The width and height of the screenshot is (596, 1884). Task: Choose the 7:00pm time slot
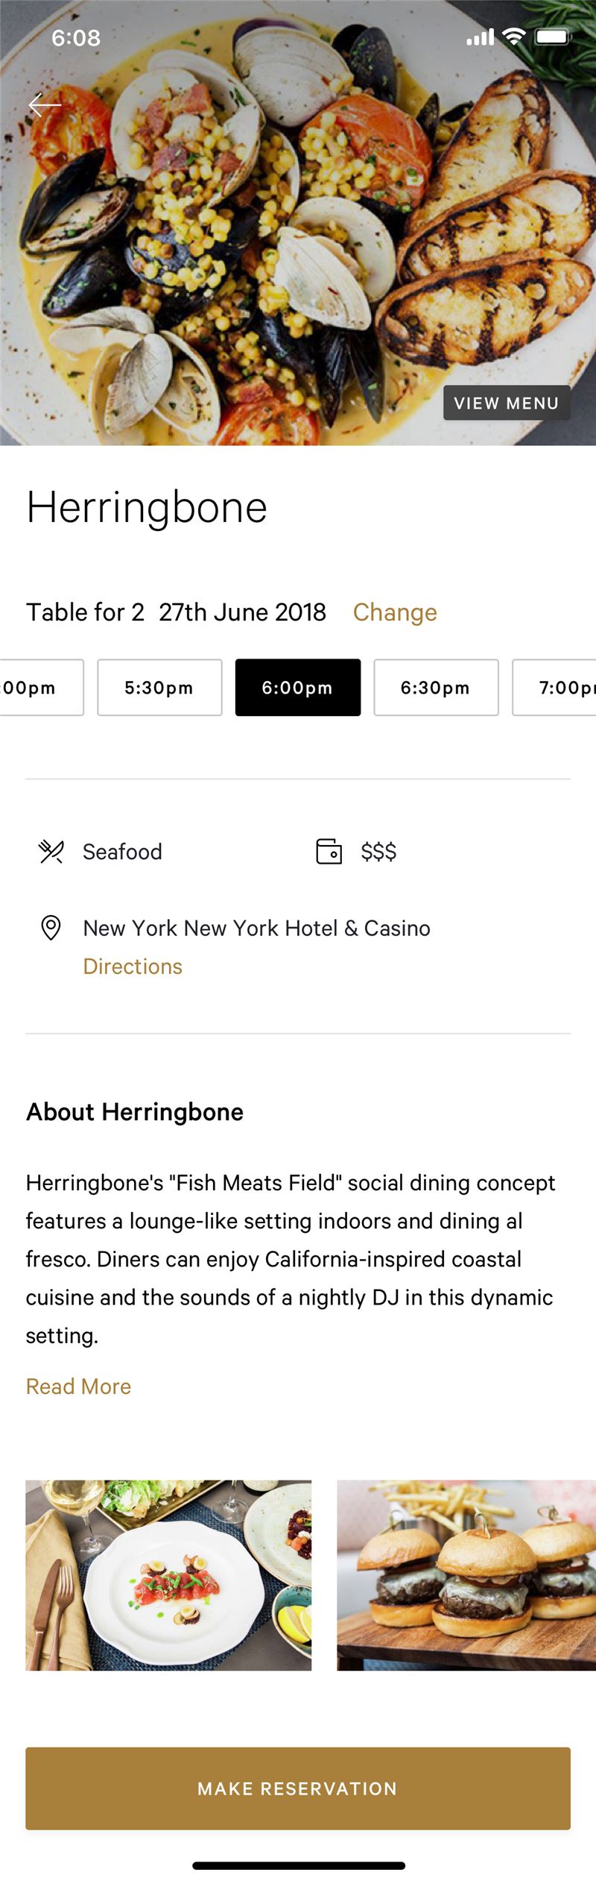pos(554,688)
